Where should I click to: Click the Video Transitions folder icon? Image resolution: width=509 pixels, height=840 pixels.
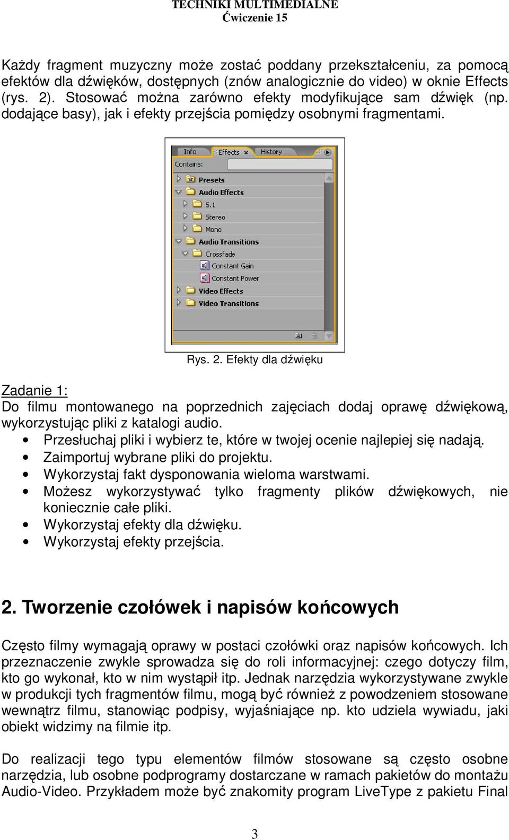(x=190, y=303)
